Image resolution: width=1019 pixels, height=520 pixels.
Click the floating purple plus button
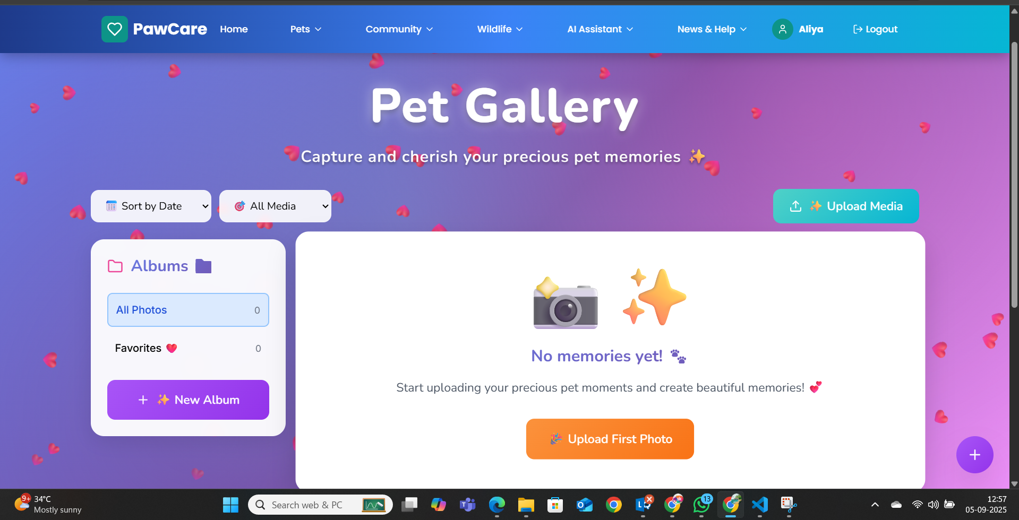point(974,455)
